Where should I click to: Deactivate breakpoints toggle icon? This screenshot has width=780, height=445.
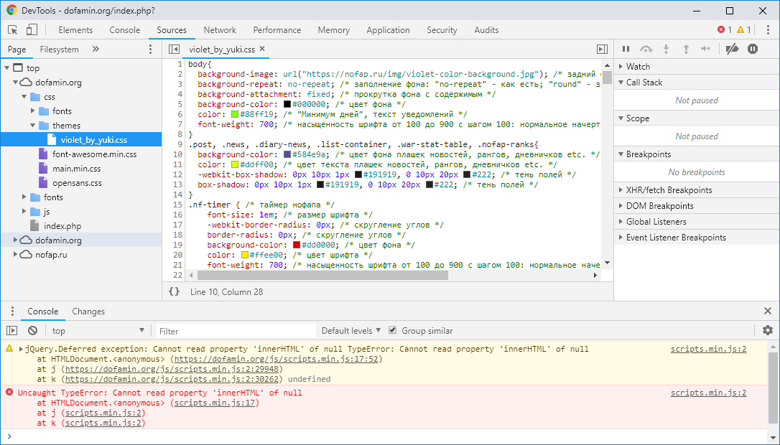(731, 49)
